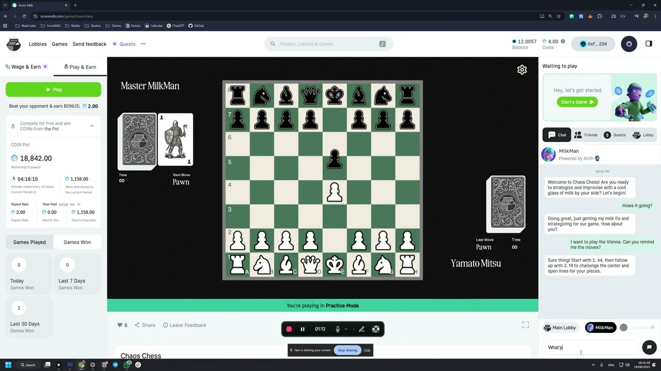This screenshot has height=371, width=661.
Task: Click the Leave Feedback link
Action: 184,325
